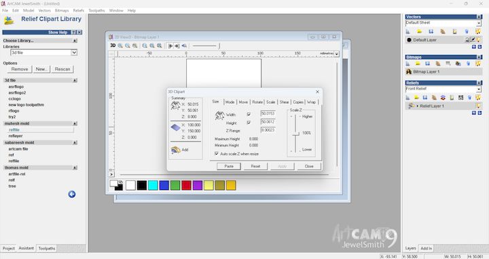Delete relief layer trash icon

tap(469, 98)
